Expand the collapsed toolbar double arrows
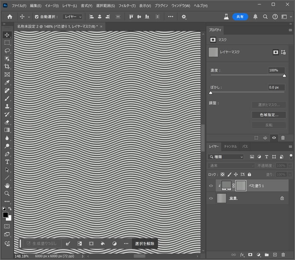Image resolution: width=295 pixels, height=260 pixels. point(4,24)
